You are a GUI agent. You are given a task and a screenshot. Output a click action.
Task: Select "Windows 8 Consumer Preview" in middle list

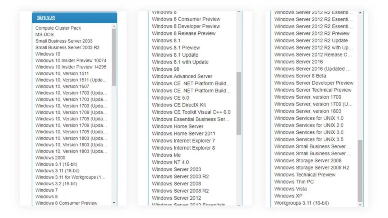point(186,19)
